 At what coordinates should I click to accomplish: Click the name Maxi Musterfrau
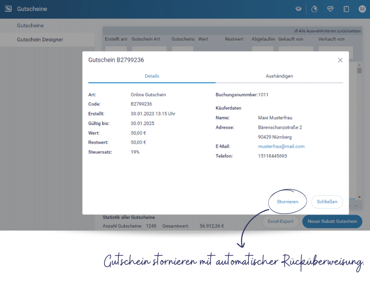click(x=275, y=118)
